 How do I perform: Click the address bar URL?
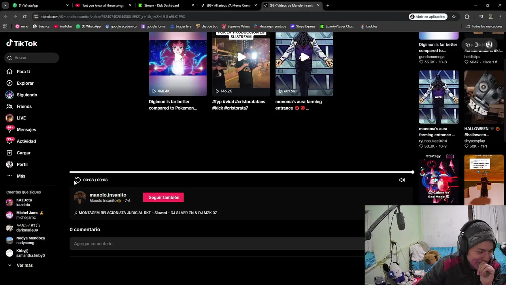(x=113, y=17)
